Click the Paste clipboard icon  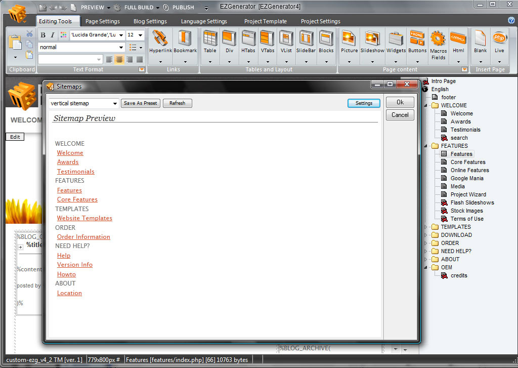pos(15,43)
